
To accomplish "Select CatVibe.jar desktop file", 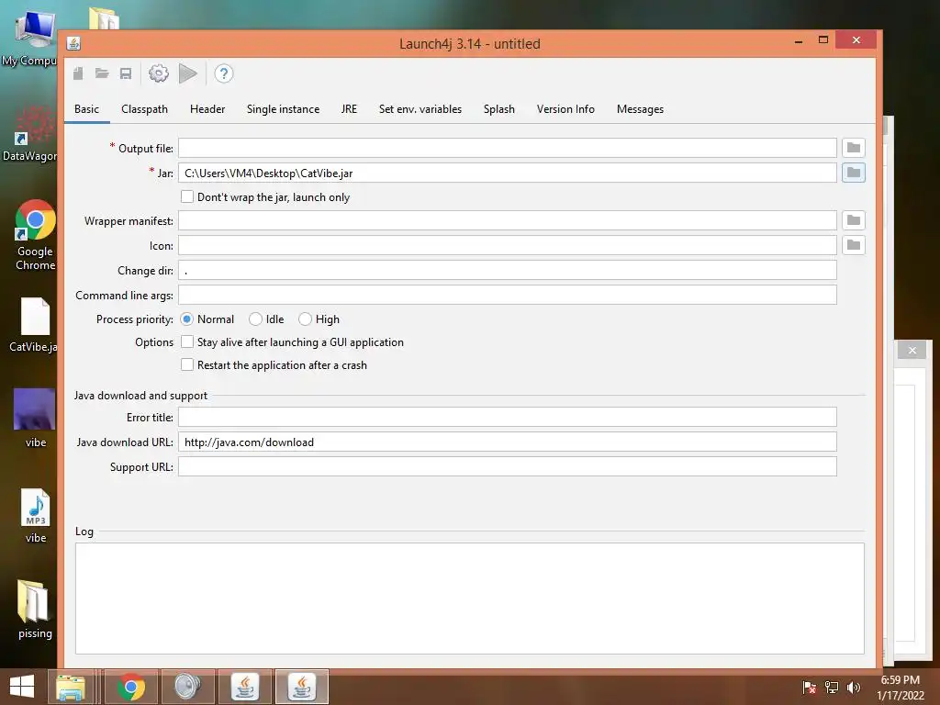I will (x=35, y=325).
